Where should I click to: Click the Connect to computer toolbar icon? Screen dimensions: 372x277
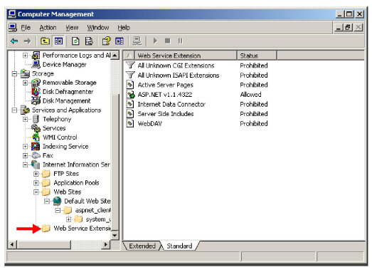click(x=137, y=41)
